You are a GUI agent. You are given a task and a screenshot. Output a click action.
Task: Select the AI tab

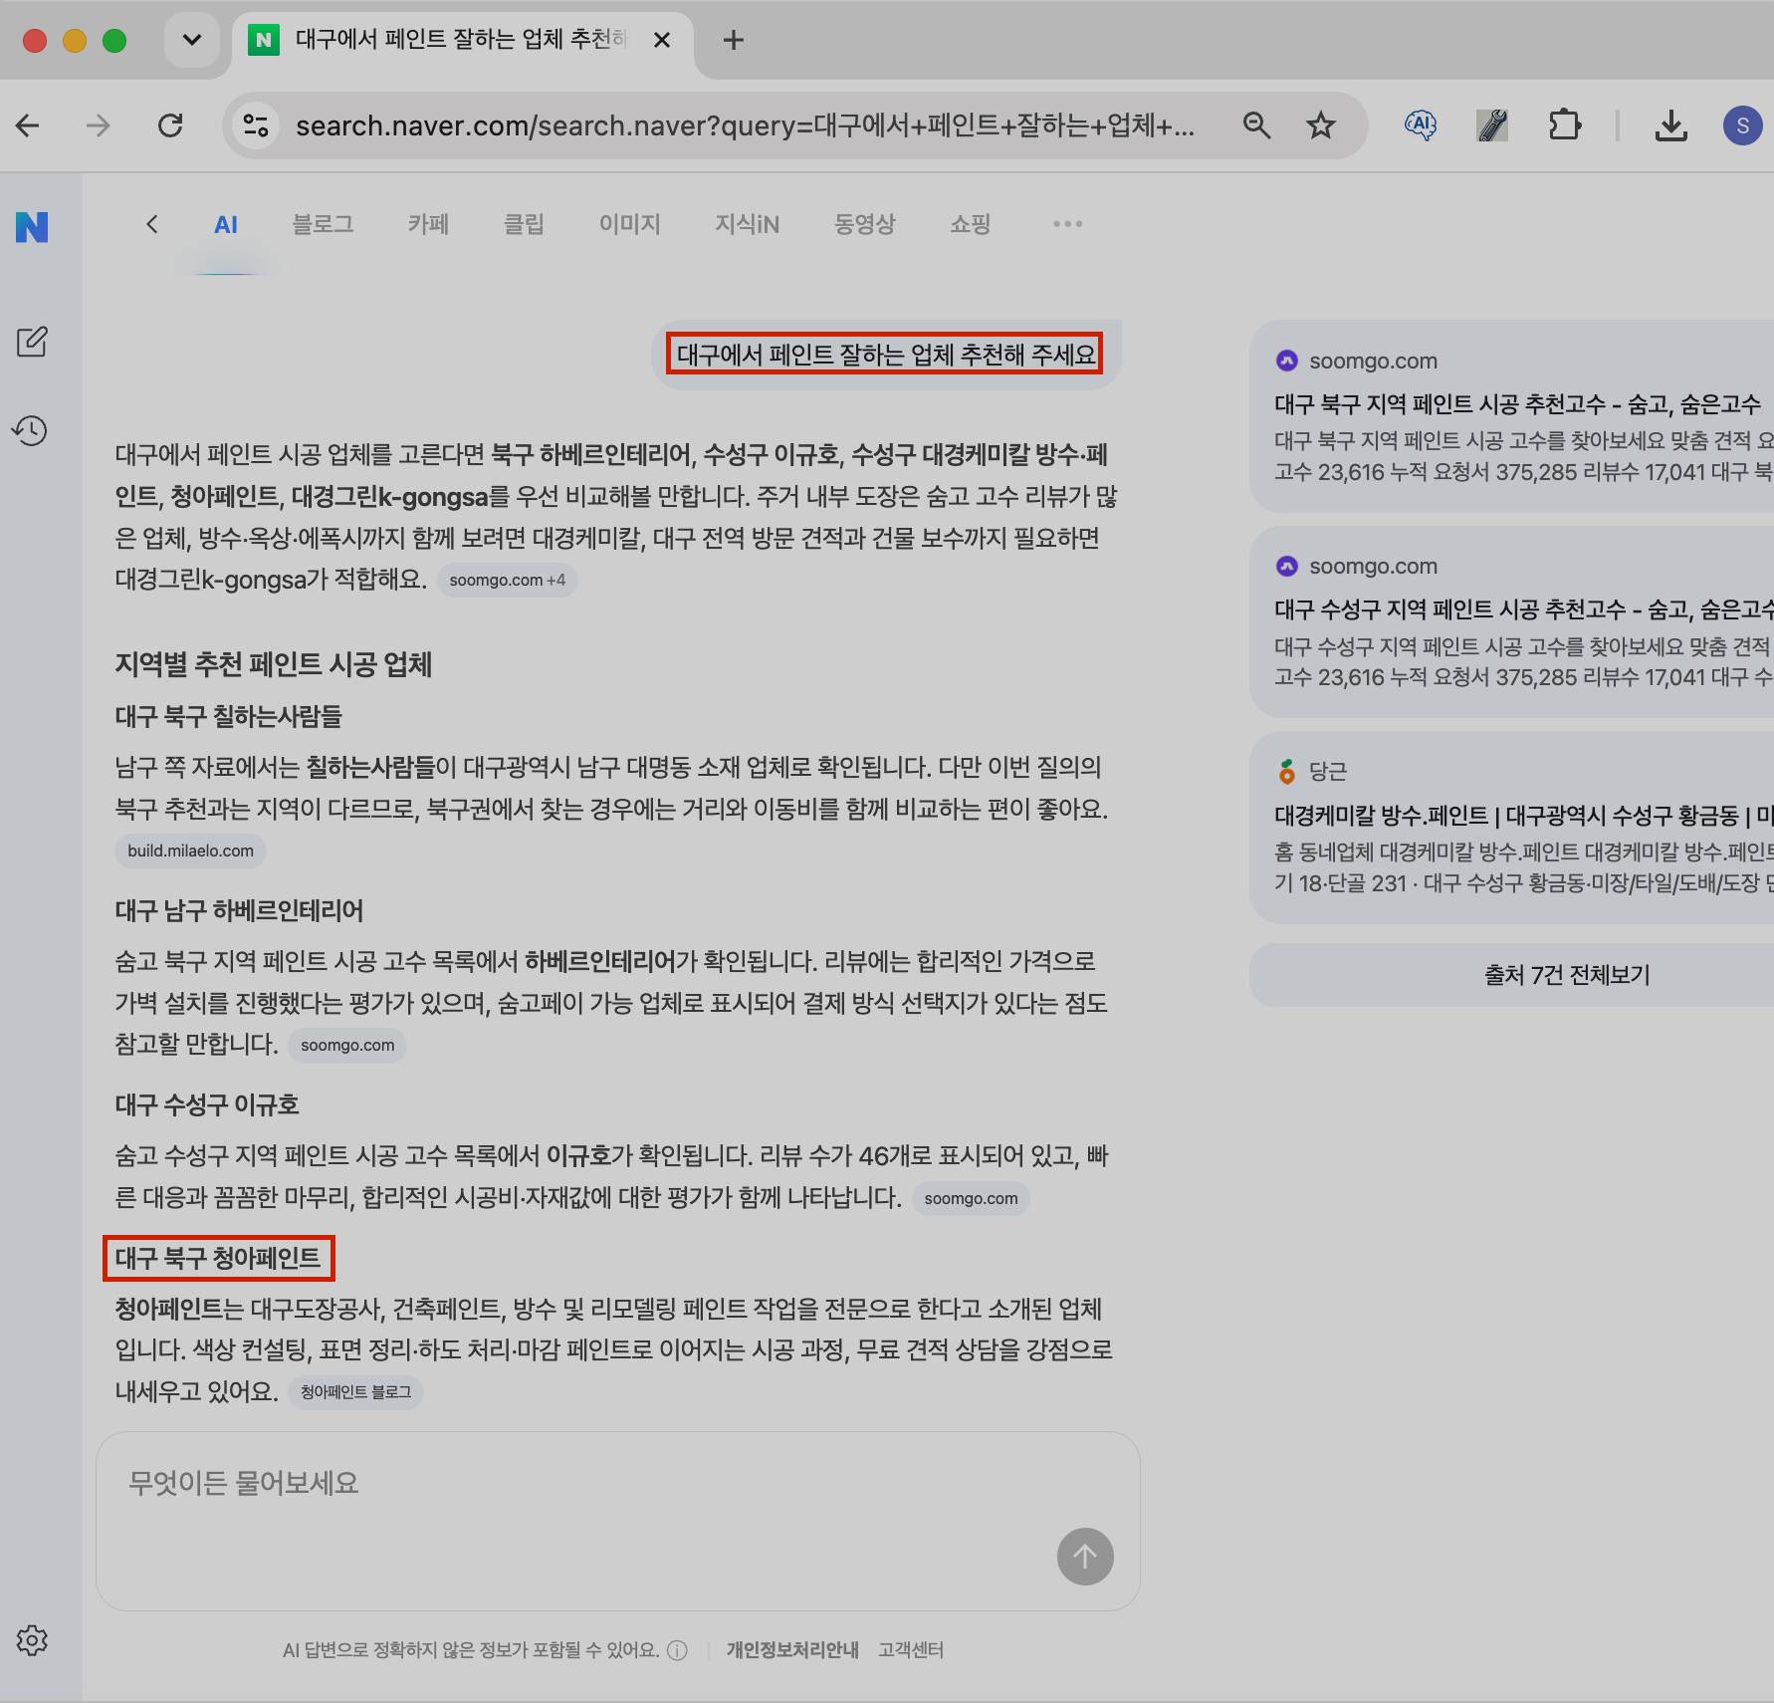(x=226, y=225)
